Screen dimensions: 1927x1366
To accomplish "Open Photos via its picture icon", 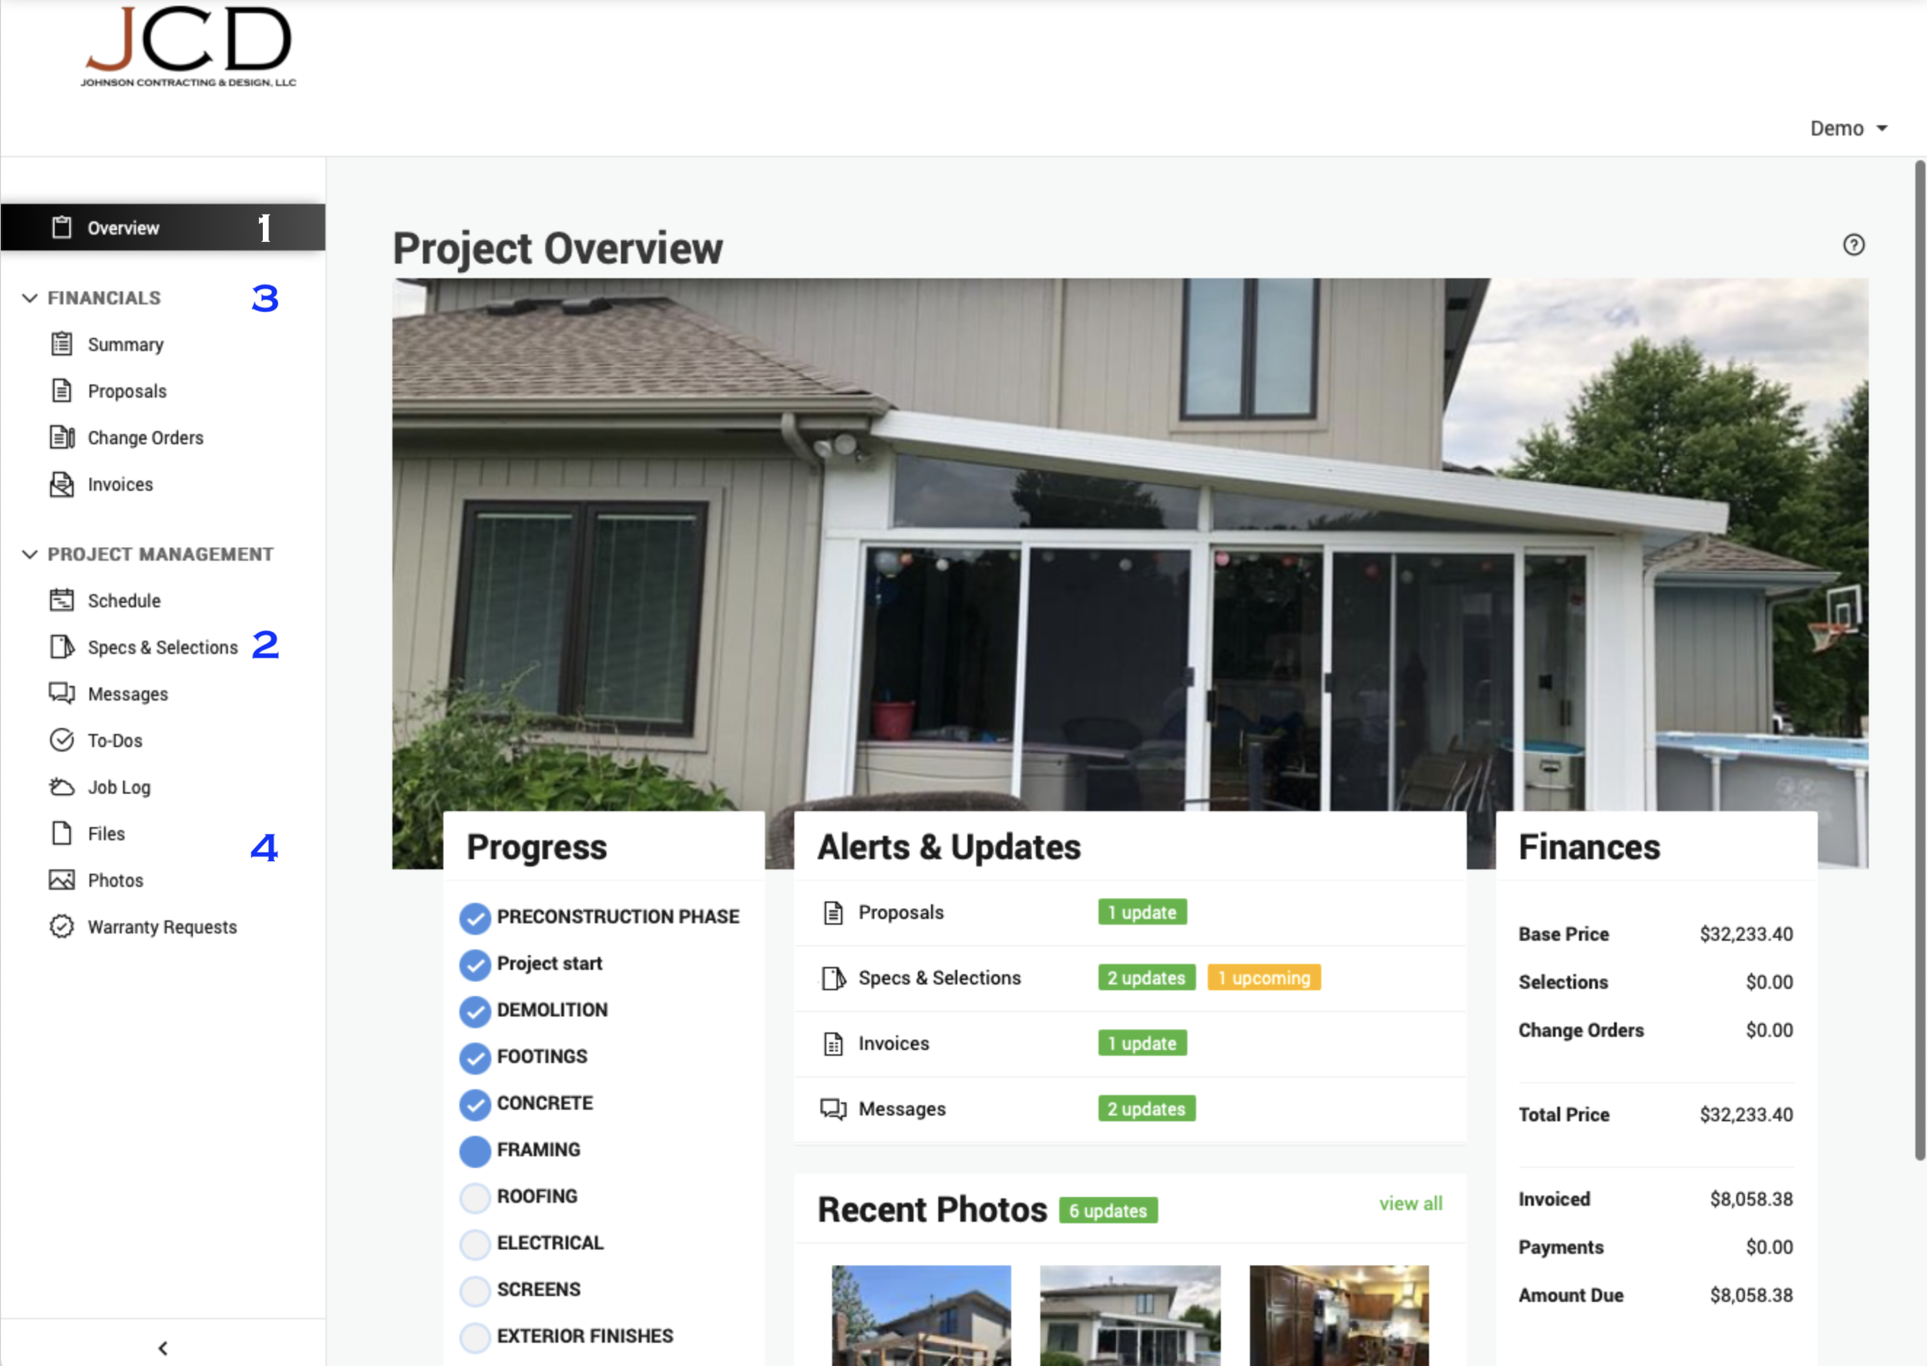I will point(62,880).
